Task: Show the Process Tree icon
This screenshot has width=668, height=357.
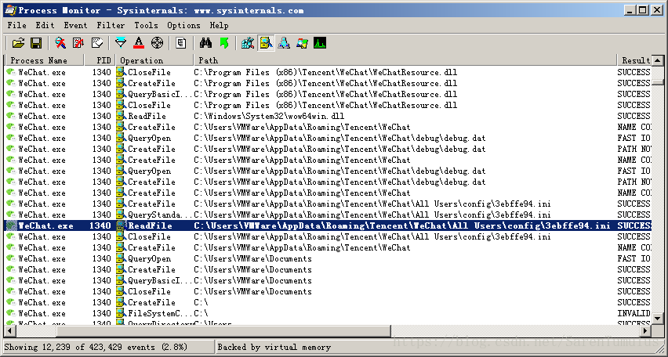Action: point(181,43)
